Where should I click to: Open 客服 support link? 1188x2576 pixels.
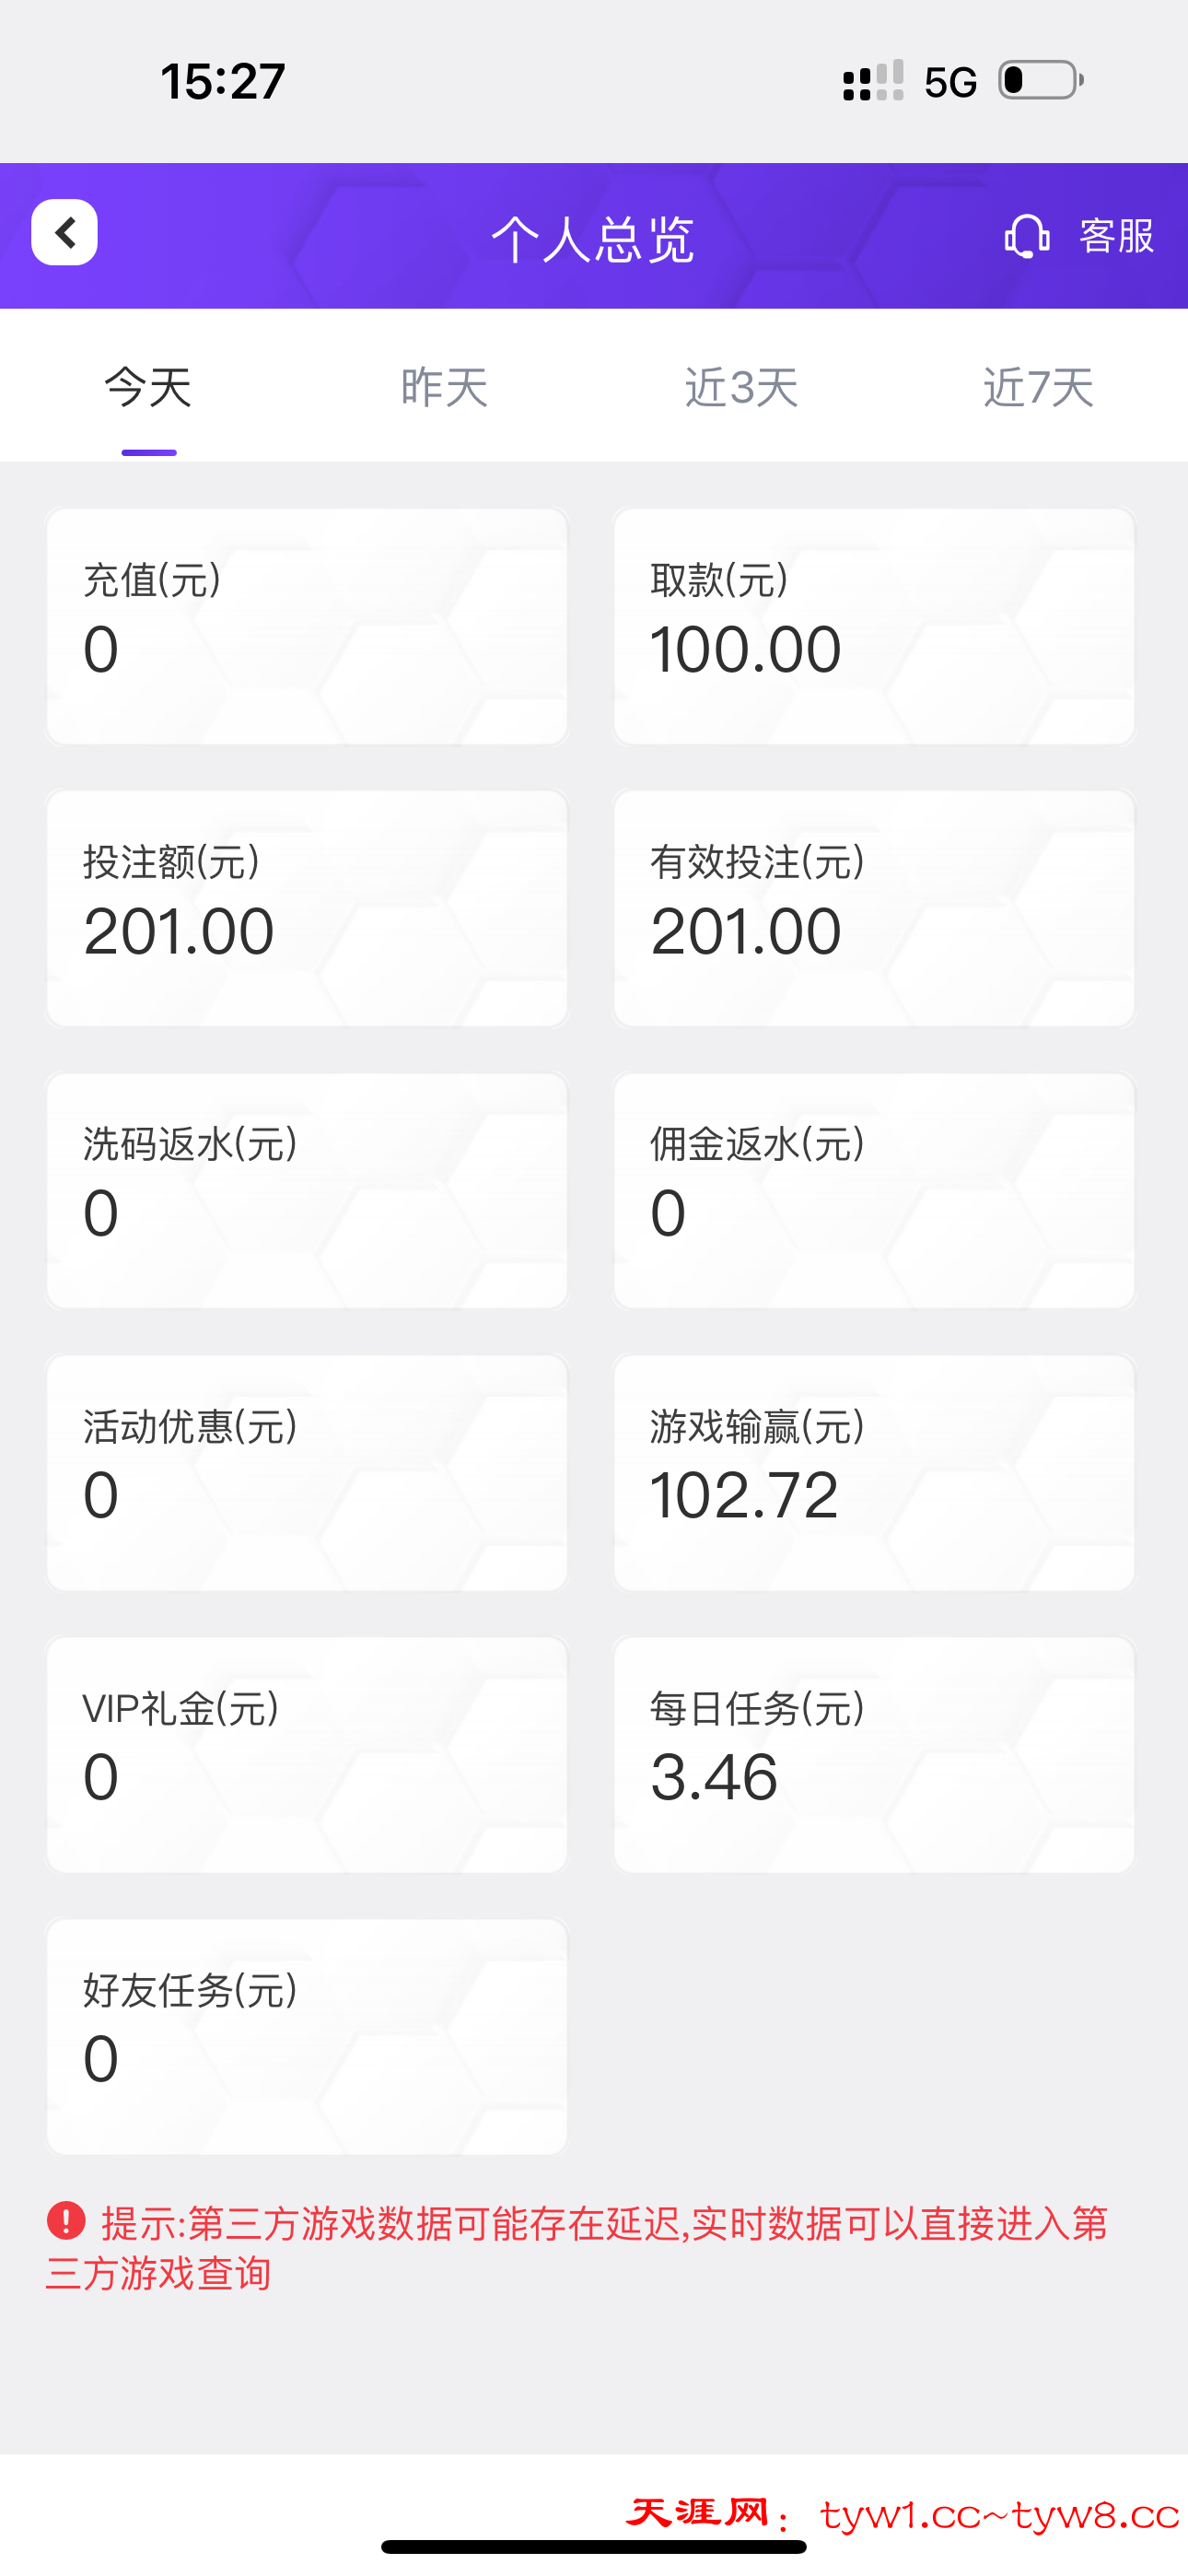point(1116,237)
